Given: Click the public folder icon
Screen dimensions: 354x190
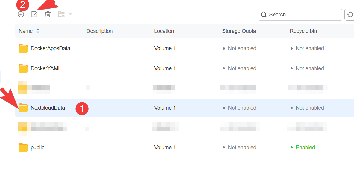Looking at the screenshot, I should (x=23, y=148).
